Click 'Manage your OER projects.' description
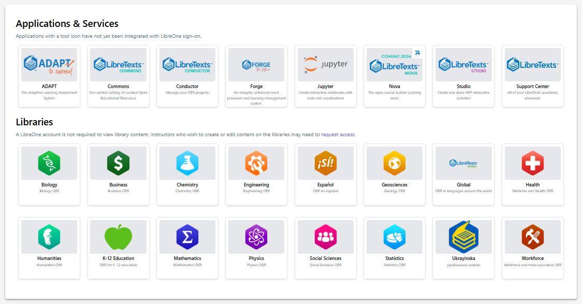Image resolution: width=582 pixels, height=304 pixels. tap(187, 92)
